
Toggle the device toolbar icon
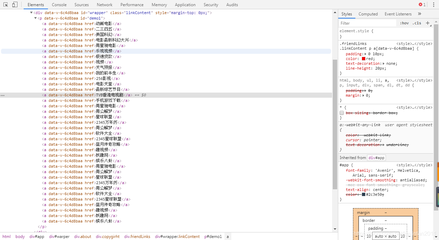15,5
